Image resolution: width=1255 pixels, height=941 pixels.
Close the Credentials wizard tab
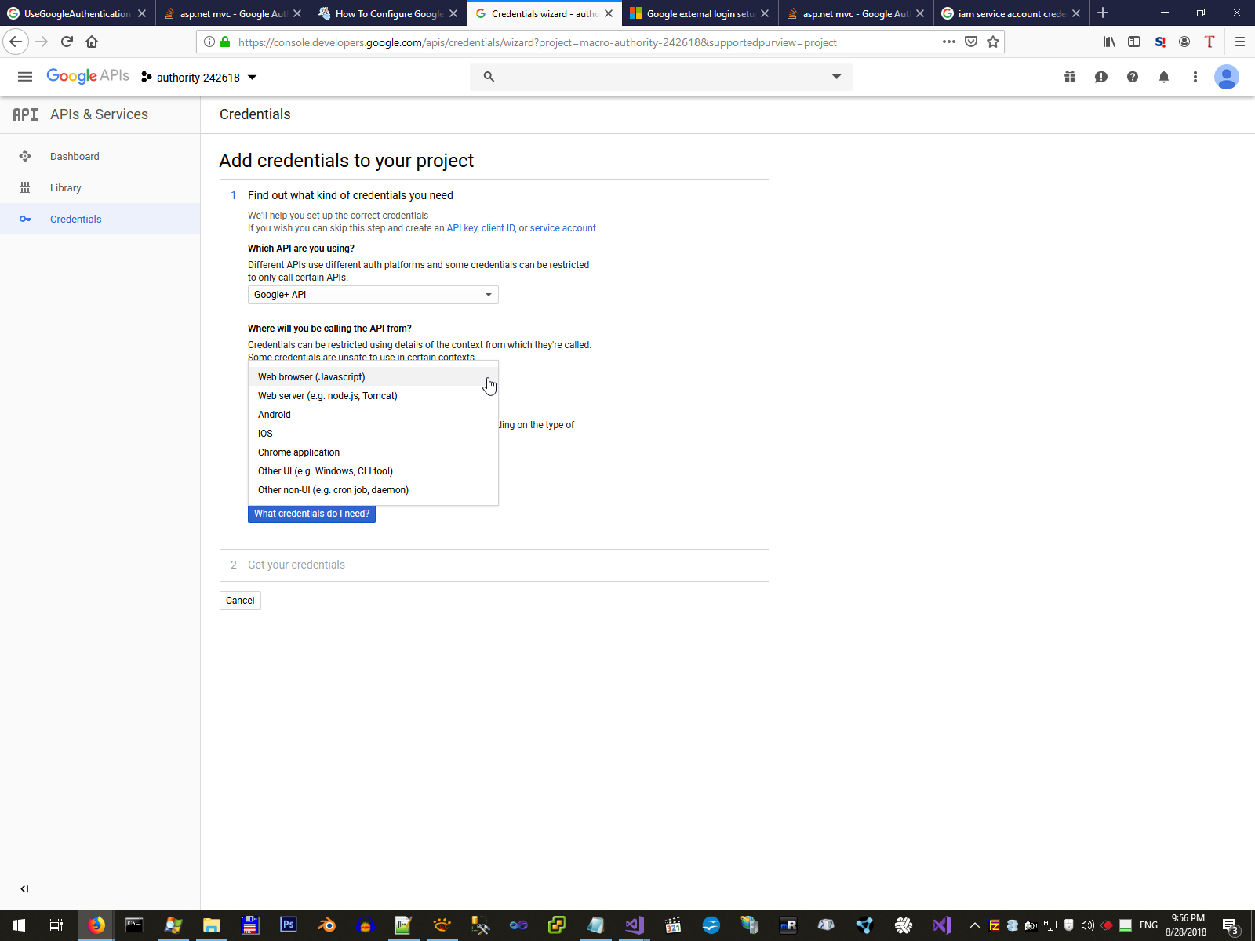point(609,13)
